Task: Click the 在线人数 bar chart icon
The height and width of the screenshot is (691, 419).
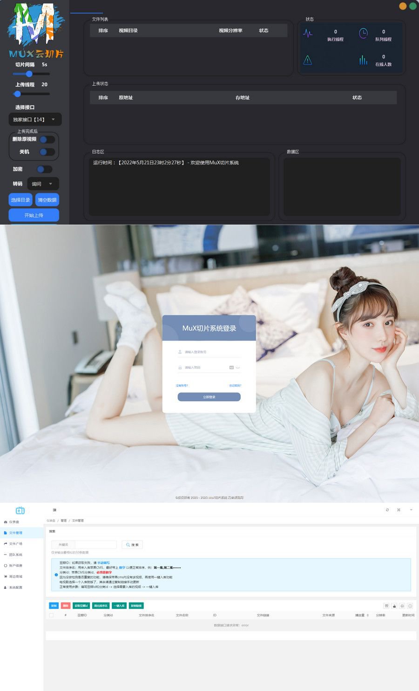Action: click(x=363, y=60)
